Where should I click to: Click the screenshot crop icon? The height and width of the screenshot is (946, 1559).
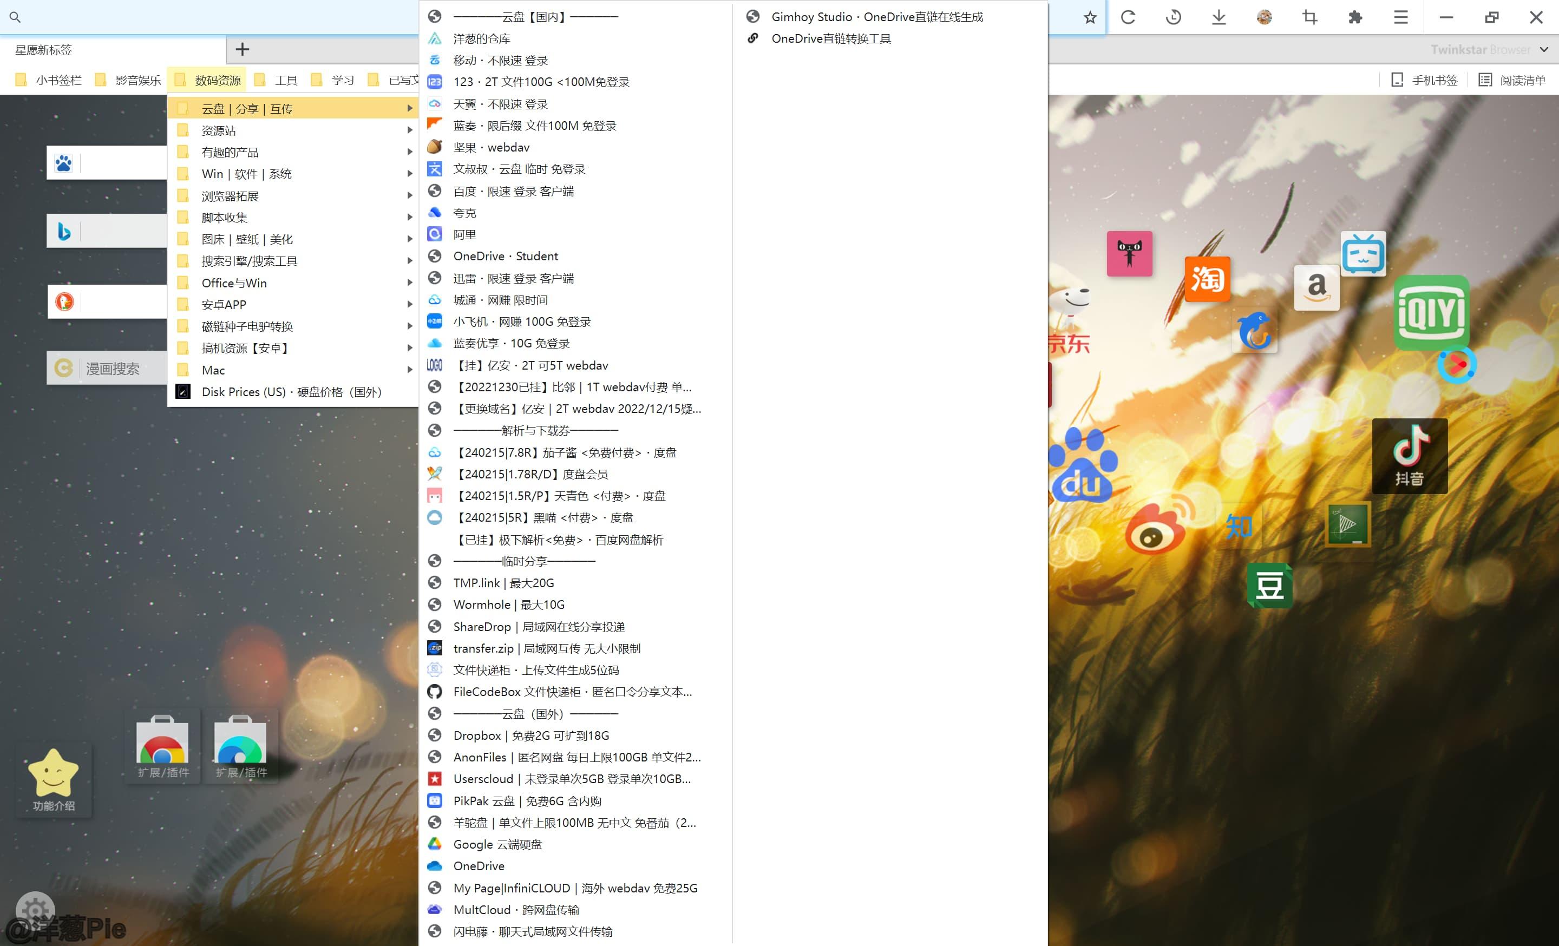click(1309, 17)
